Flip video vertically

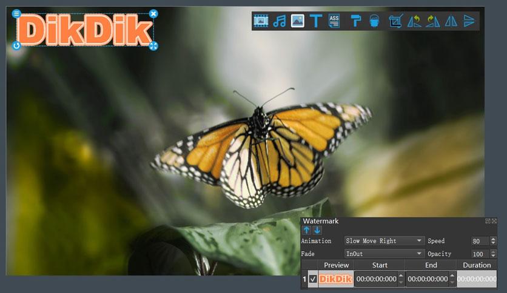pyautogui.click(x=469, y=21)
